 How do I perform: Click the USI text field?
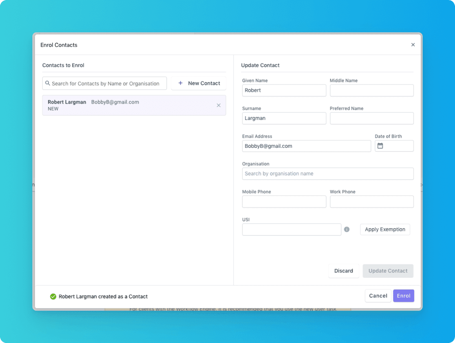click(x=292, y=229)
